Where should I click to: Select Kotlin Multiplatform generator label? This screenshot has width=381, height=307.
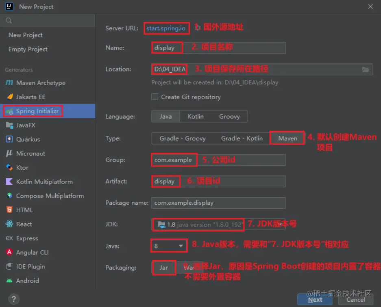[x=44, y=182]
